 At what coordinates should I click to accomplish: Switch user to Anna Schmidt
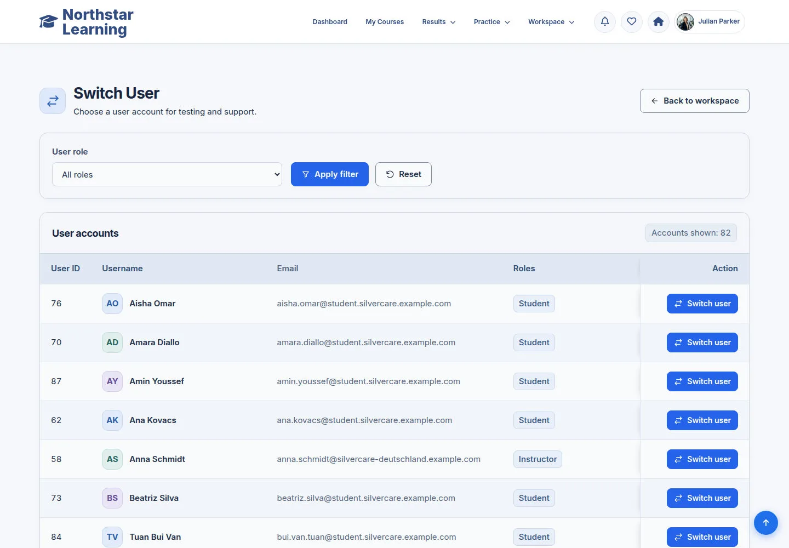pyautogui.click(x=702, y=459)
